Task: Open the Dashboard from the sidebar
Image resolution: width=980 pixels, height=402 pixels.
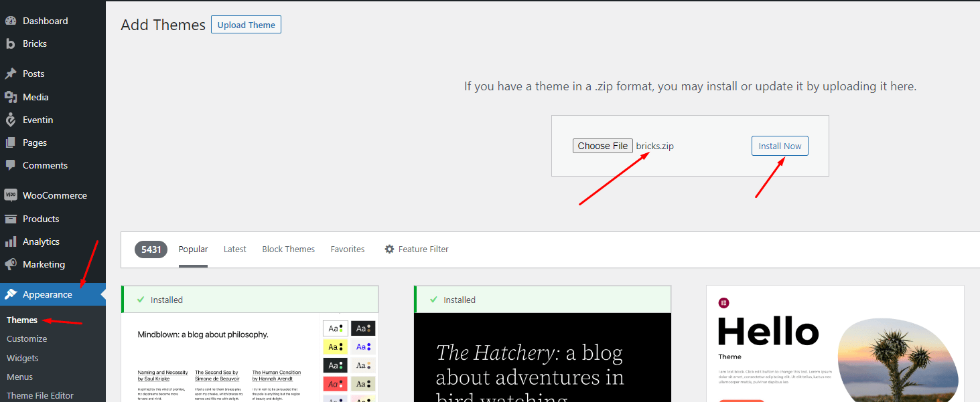Action: click(12, 20)
